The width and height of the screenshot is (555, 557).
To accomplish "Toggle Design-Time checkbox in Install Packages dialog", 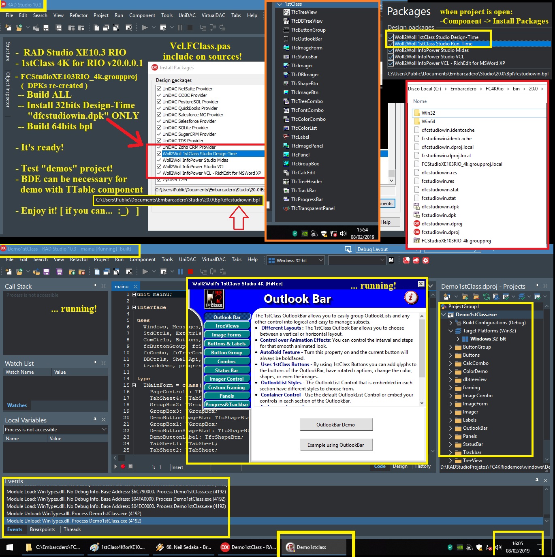I will pos(159,154).
